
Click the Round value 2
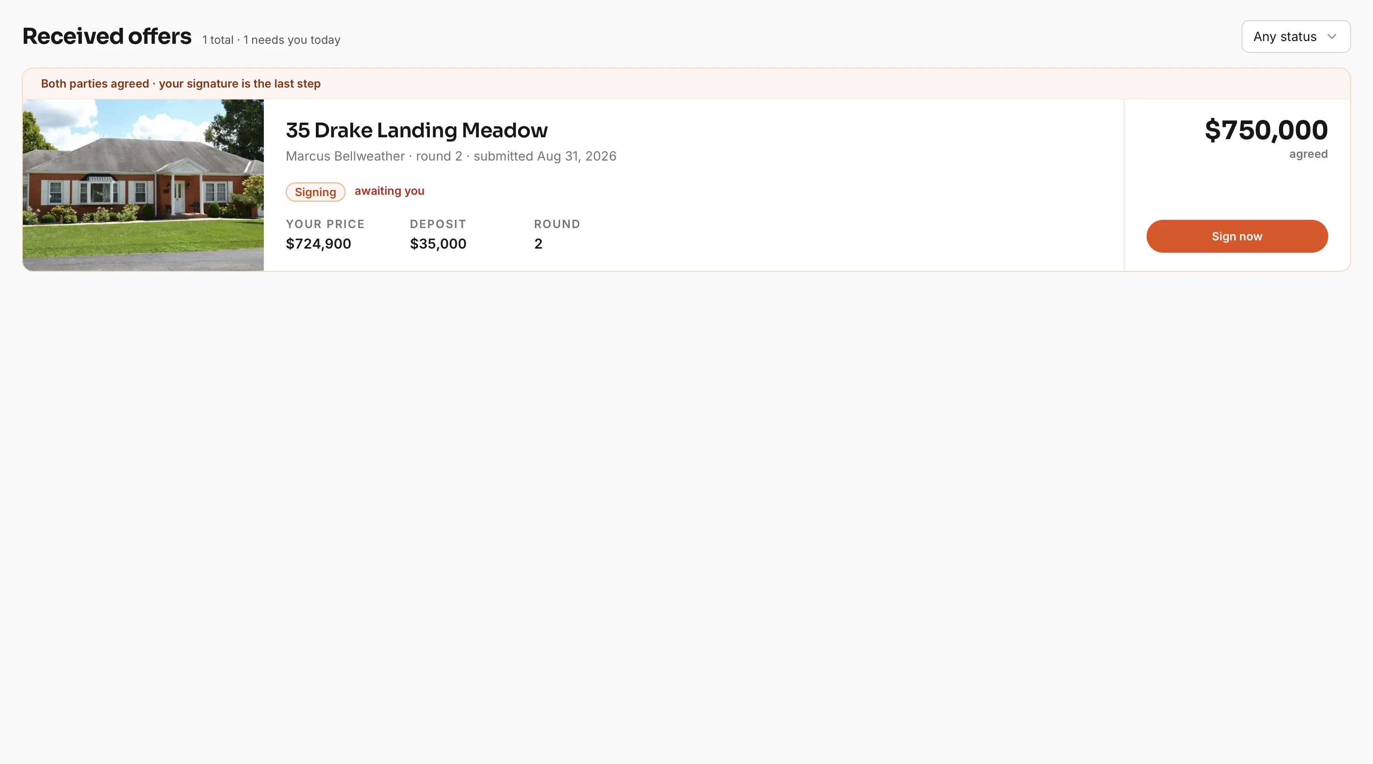pyautogui.click(x=538, y=244)
